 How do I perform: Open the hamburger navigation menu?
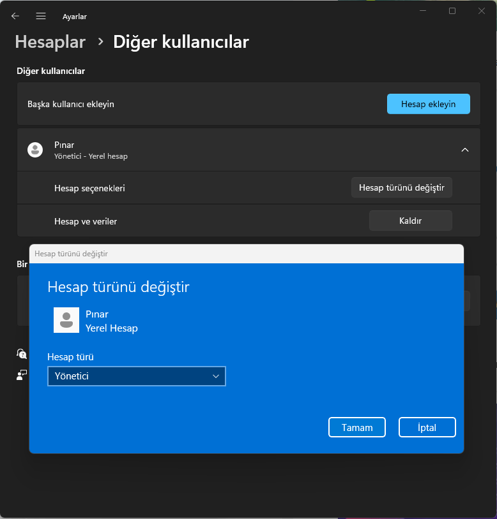point(41,16)
